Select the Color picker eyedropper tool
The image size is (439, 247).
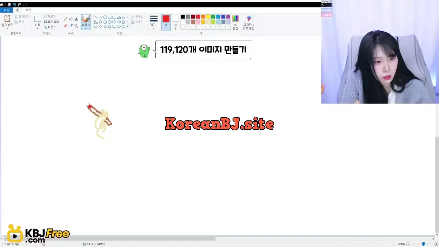point(71,26)
